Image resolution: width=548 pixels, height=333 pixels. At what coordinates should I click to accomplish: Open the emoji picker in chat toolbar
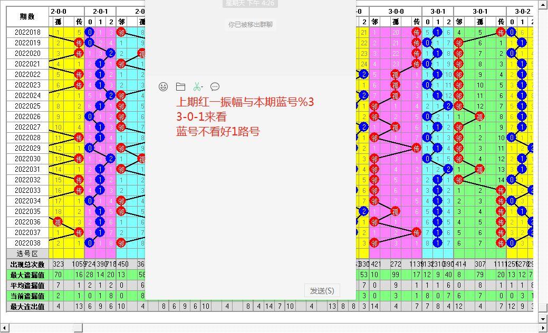click(x=163, y=86)
